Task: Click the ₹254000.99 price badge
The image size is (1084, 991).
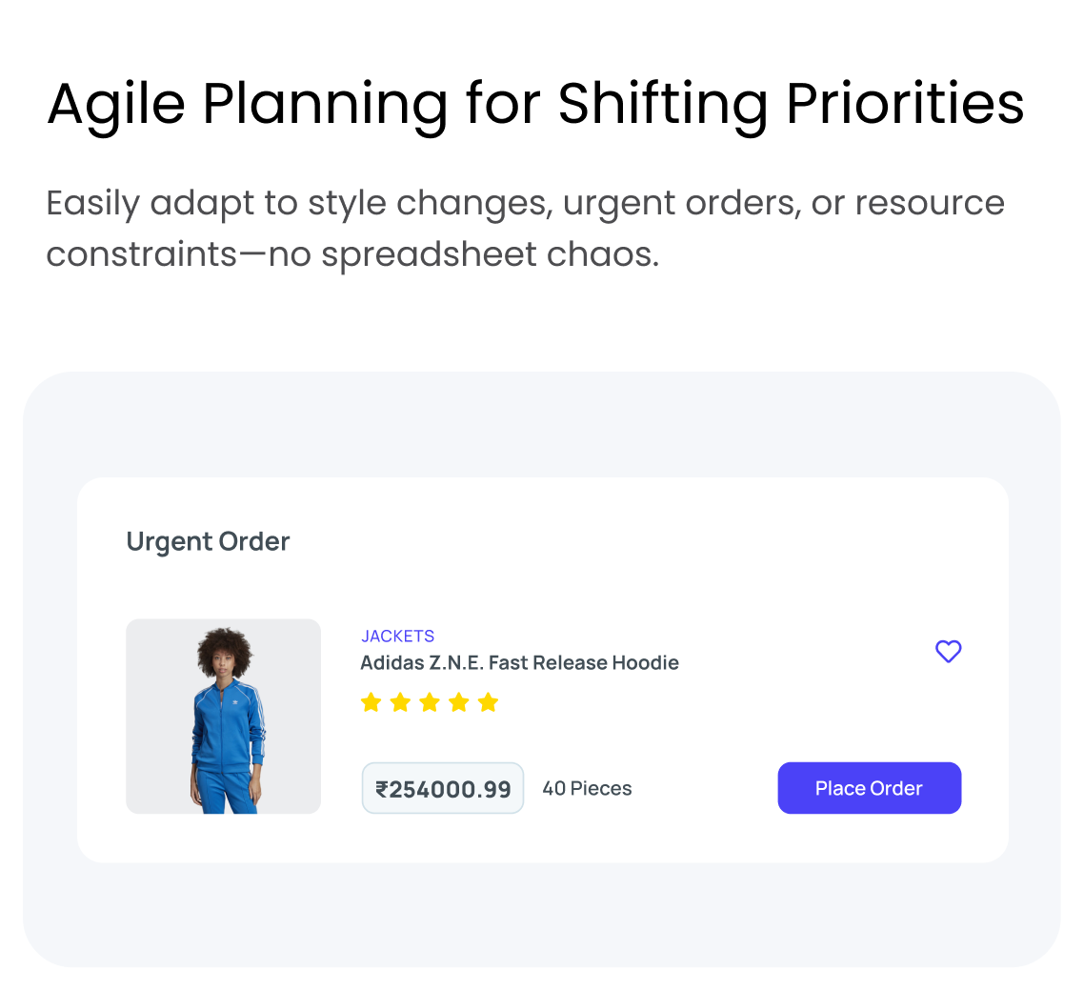Action: click(443, 789)
